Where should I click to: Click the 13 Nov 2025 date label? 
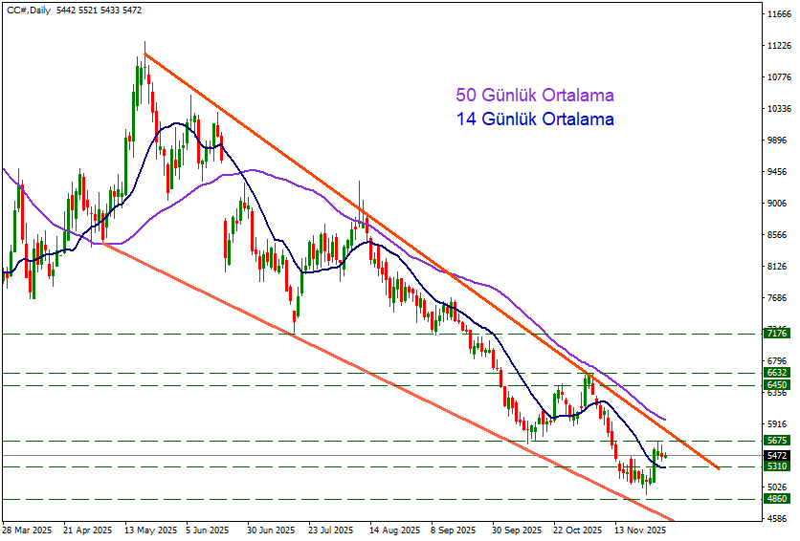[x=640, y=529]
